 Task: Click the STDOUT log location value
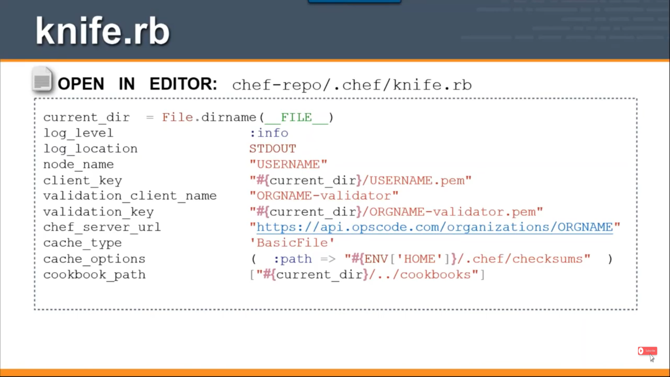point(273,149)
